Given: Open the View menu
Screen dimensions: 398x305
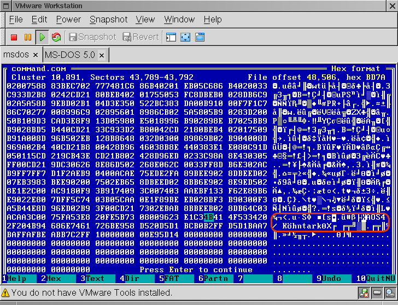Looking at the screenshot, I should (145, 20).
